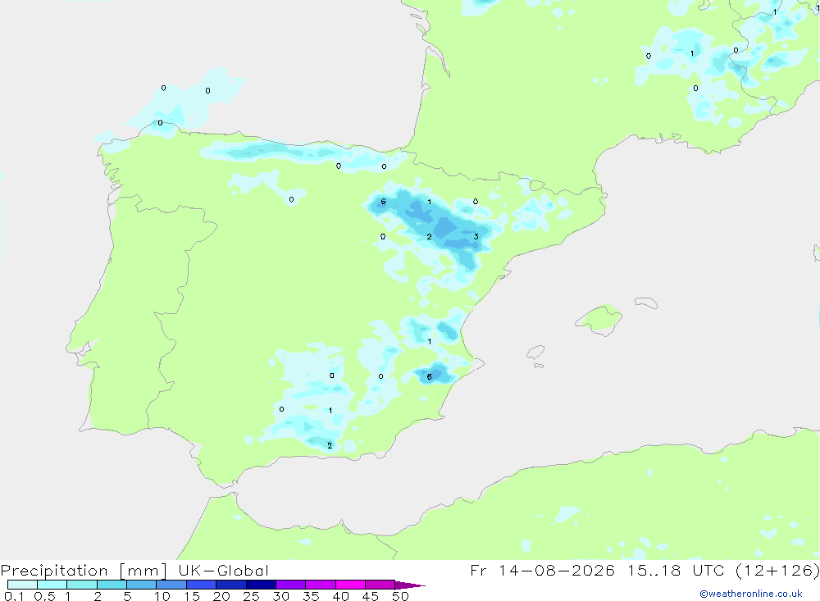This screenshot has height=601, width=820.
Task: Select the 35–40 mm legend color swatch
Action: pyautogui.click(x=321, y=585)
